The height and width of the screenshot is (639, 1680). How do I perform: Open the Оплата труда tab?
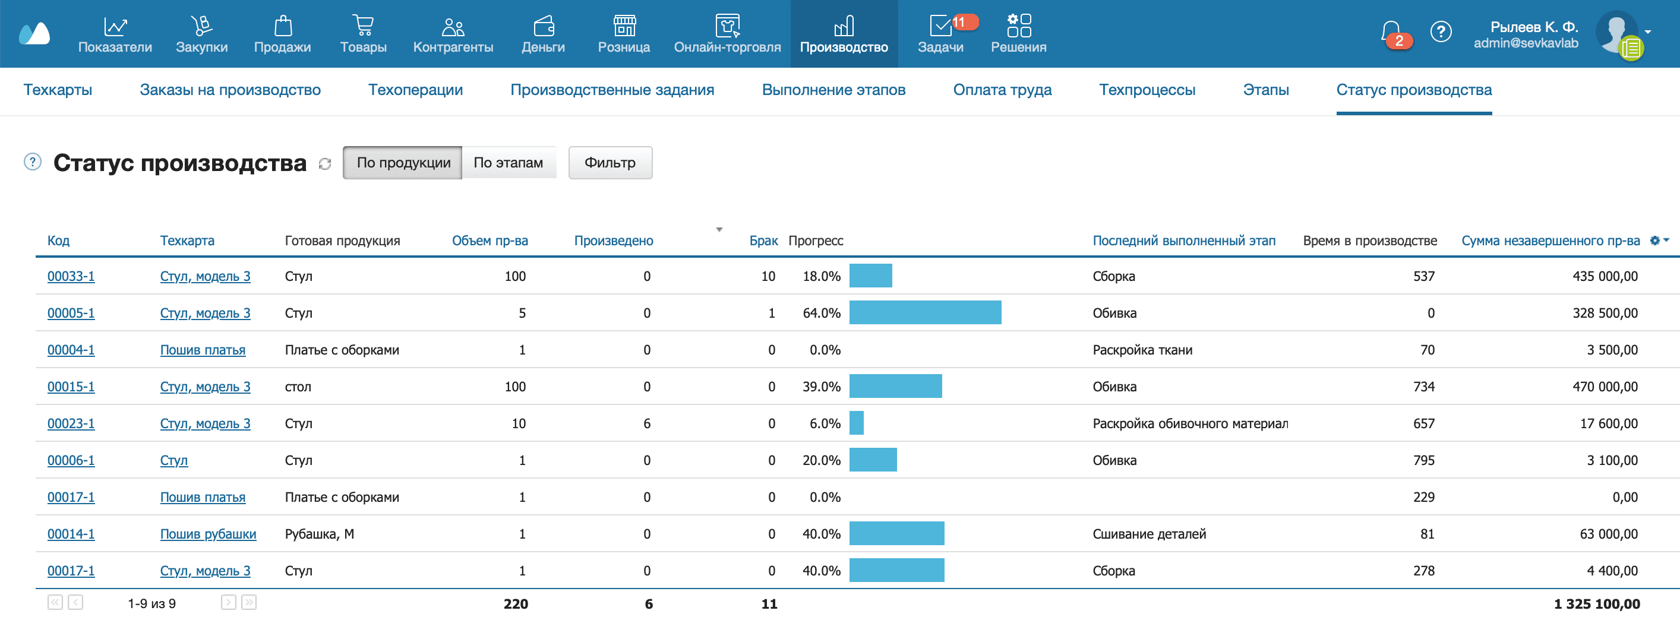pos(1002,90)
